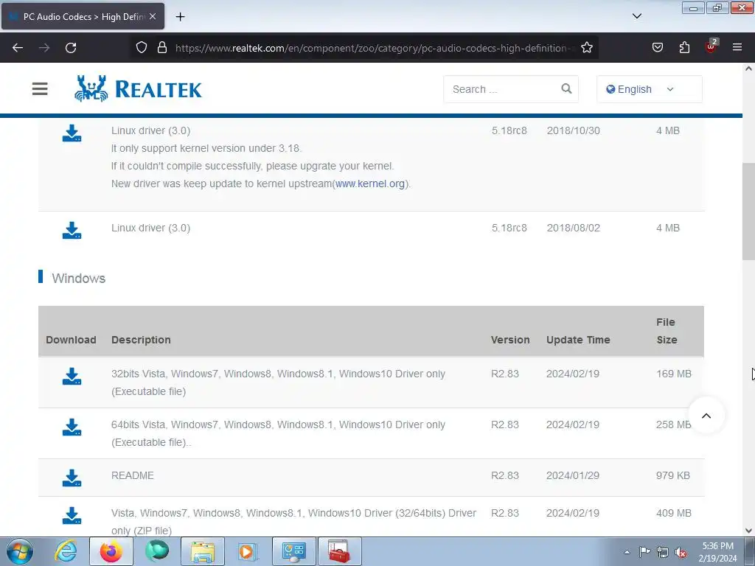The image size is (755, 566).
Task: Download the 2018/10/30 Linux driver
Action: [72, 133]
